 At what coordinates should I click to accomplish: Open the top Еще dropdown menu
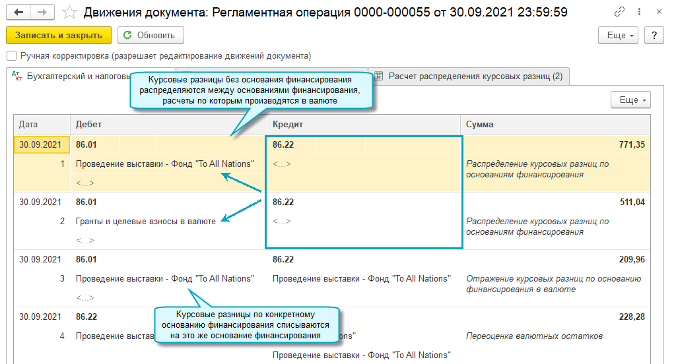tap(619, 36)
